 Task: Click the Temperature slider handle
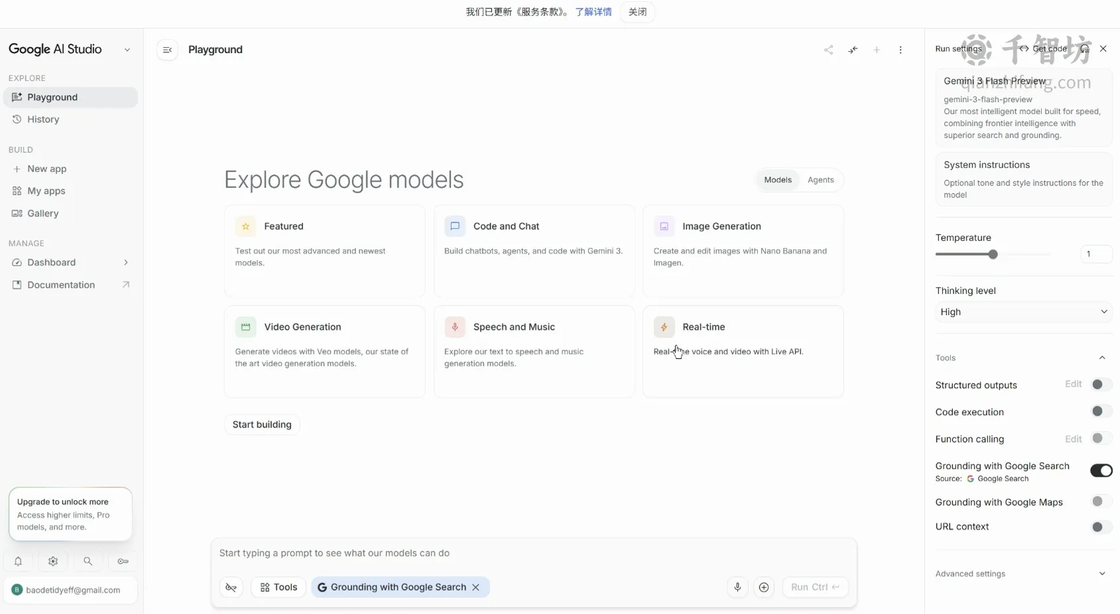[x=993, y=255]
